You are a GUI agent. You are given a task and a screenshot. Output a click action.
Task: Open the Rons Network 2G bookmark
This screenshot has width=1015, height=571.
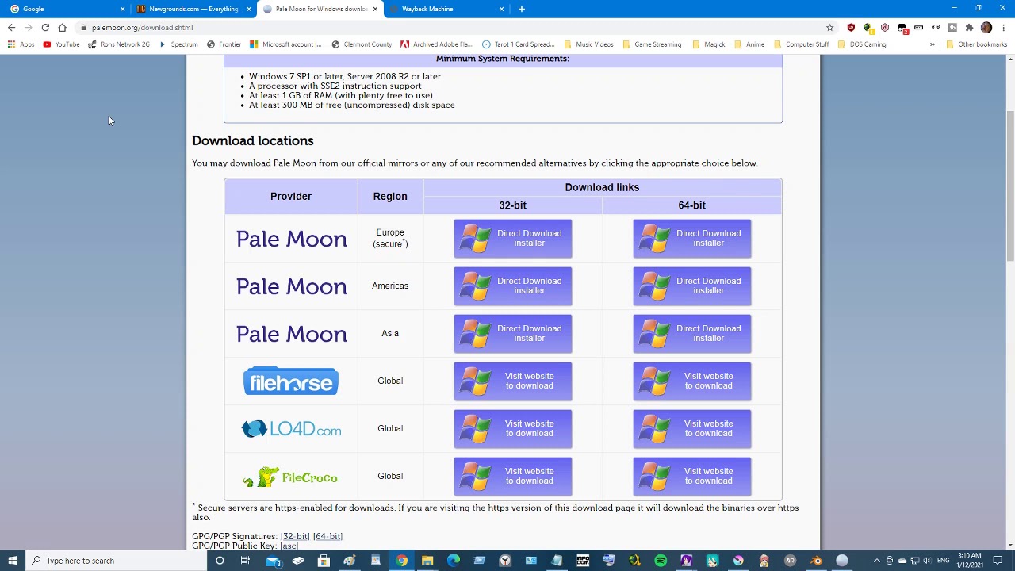click(119, 44)
